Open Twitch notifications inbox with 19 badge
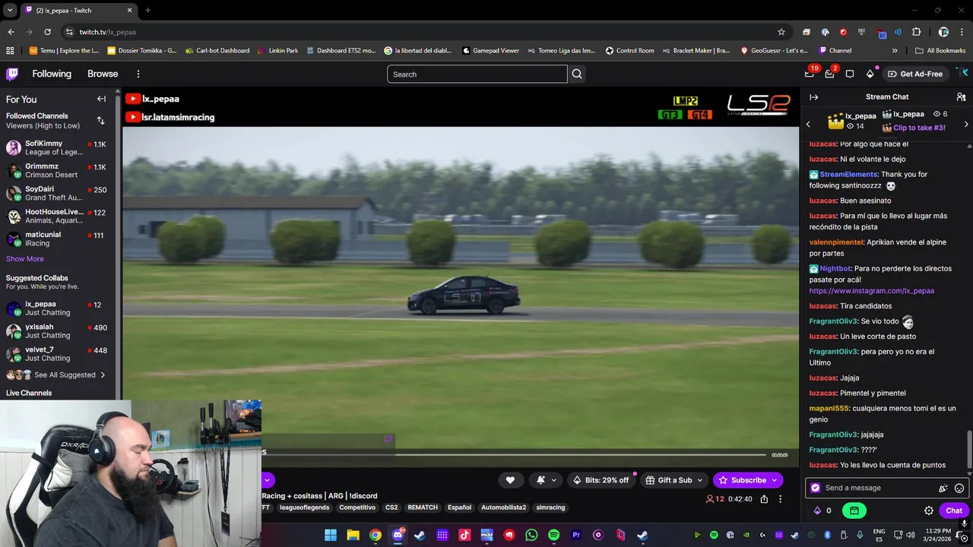 pos(810,74)
